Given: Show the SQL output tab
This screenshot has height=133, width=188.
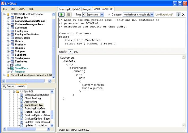Looking at the screenshot, I should click(76, 52).
